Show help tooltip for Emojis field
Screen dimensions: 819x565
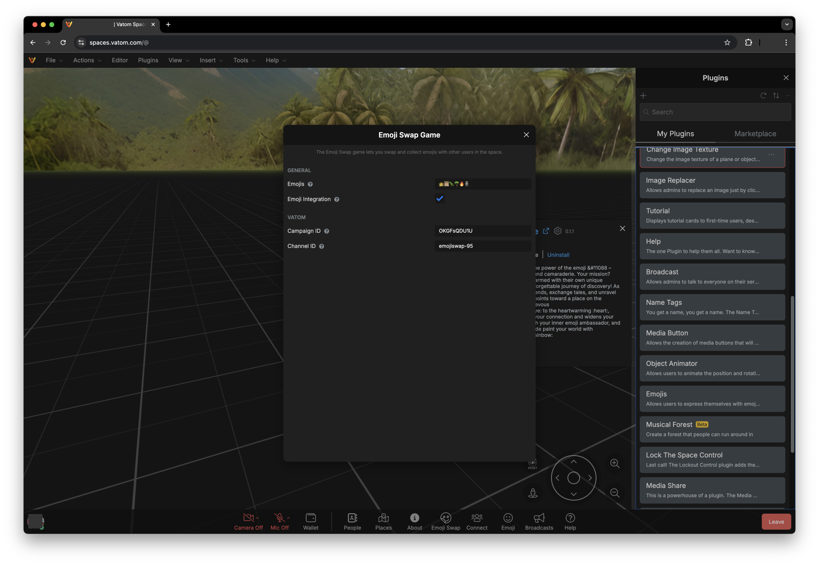pos(310,184)
